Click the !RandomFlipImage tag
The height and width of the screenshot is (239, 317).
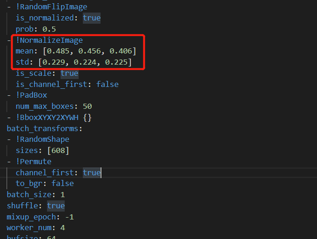(52, 7)
